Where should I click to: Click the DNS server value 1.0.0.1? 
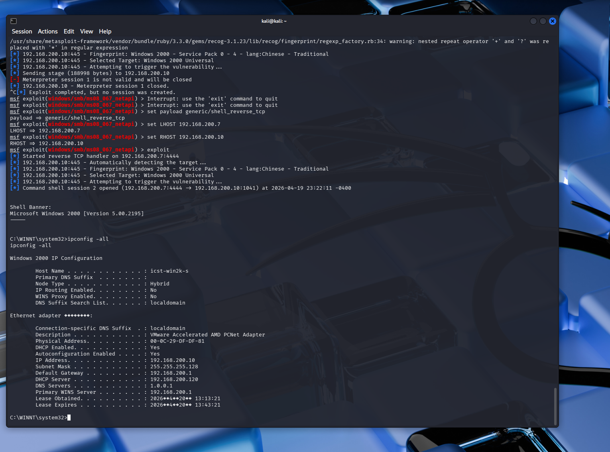click(x=161, y=386)
